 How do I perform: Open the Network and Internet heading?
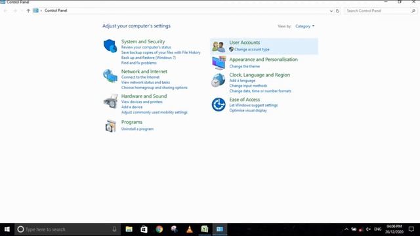144,71
